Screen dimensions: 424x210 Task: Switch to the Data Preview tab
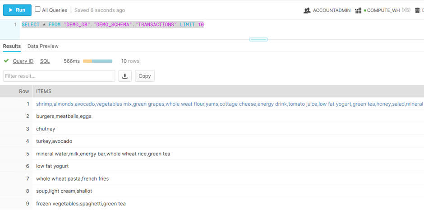click(43, 46)
